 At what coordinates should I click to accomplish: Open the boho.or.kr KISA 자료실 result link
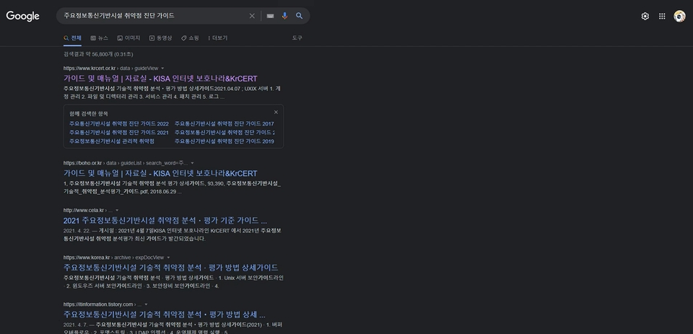[x=160, y=173]
